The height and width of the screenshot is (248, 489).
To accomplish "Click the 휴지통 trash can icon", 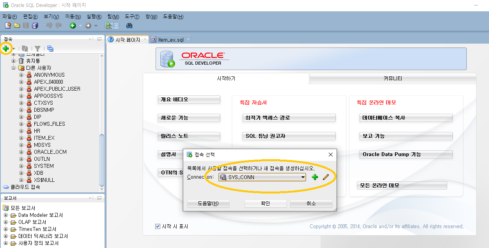I will [x=21, y=61].
